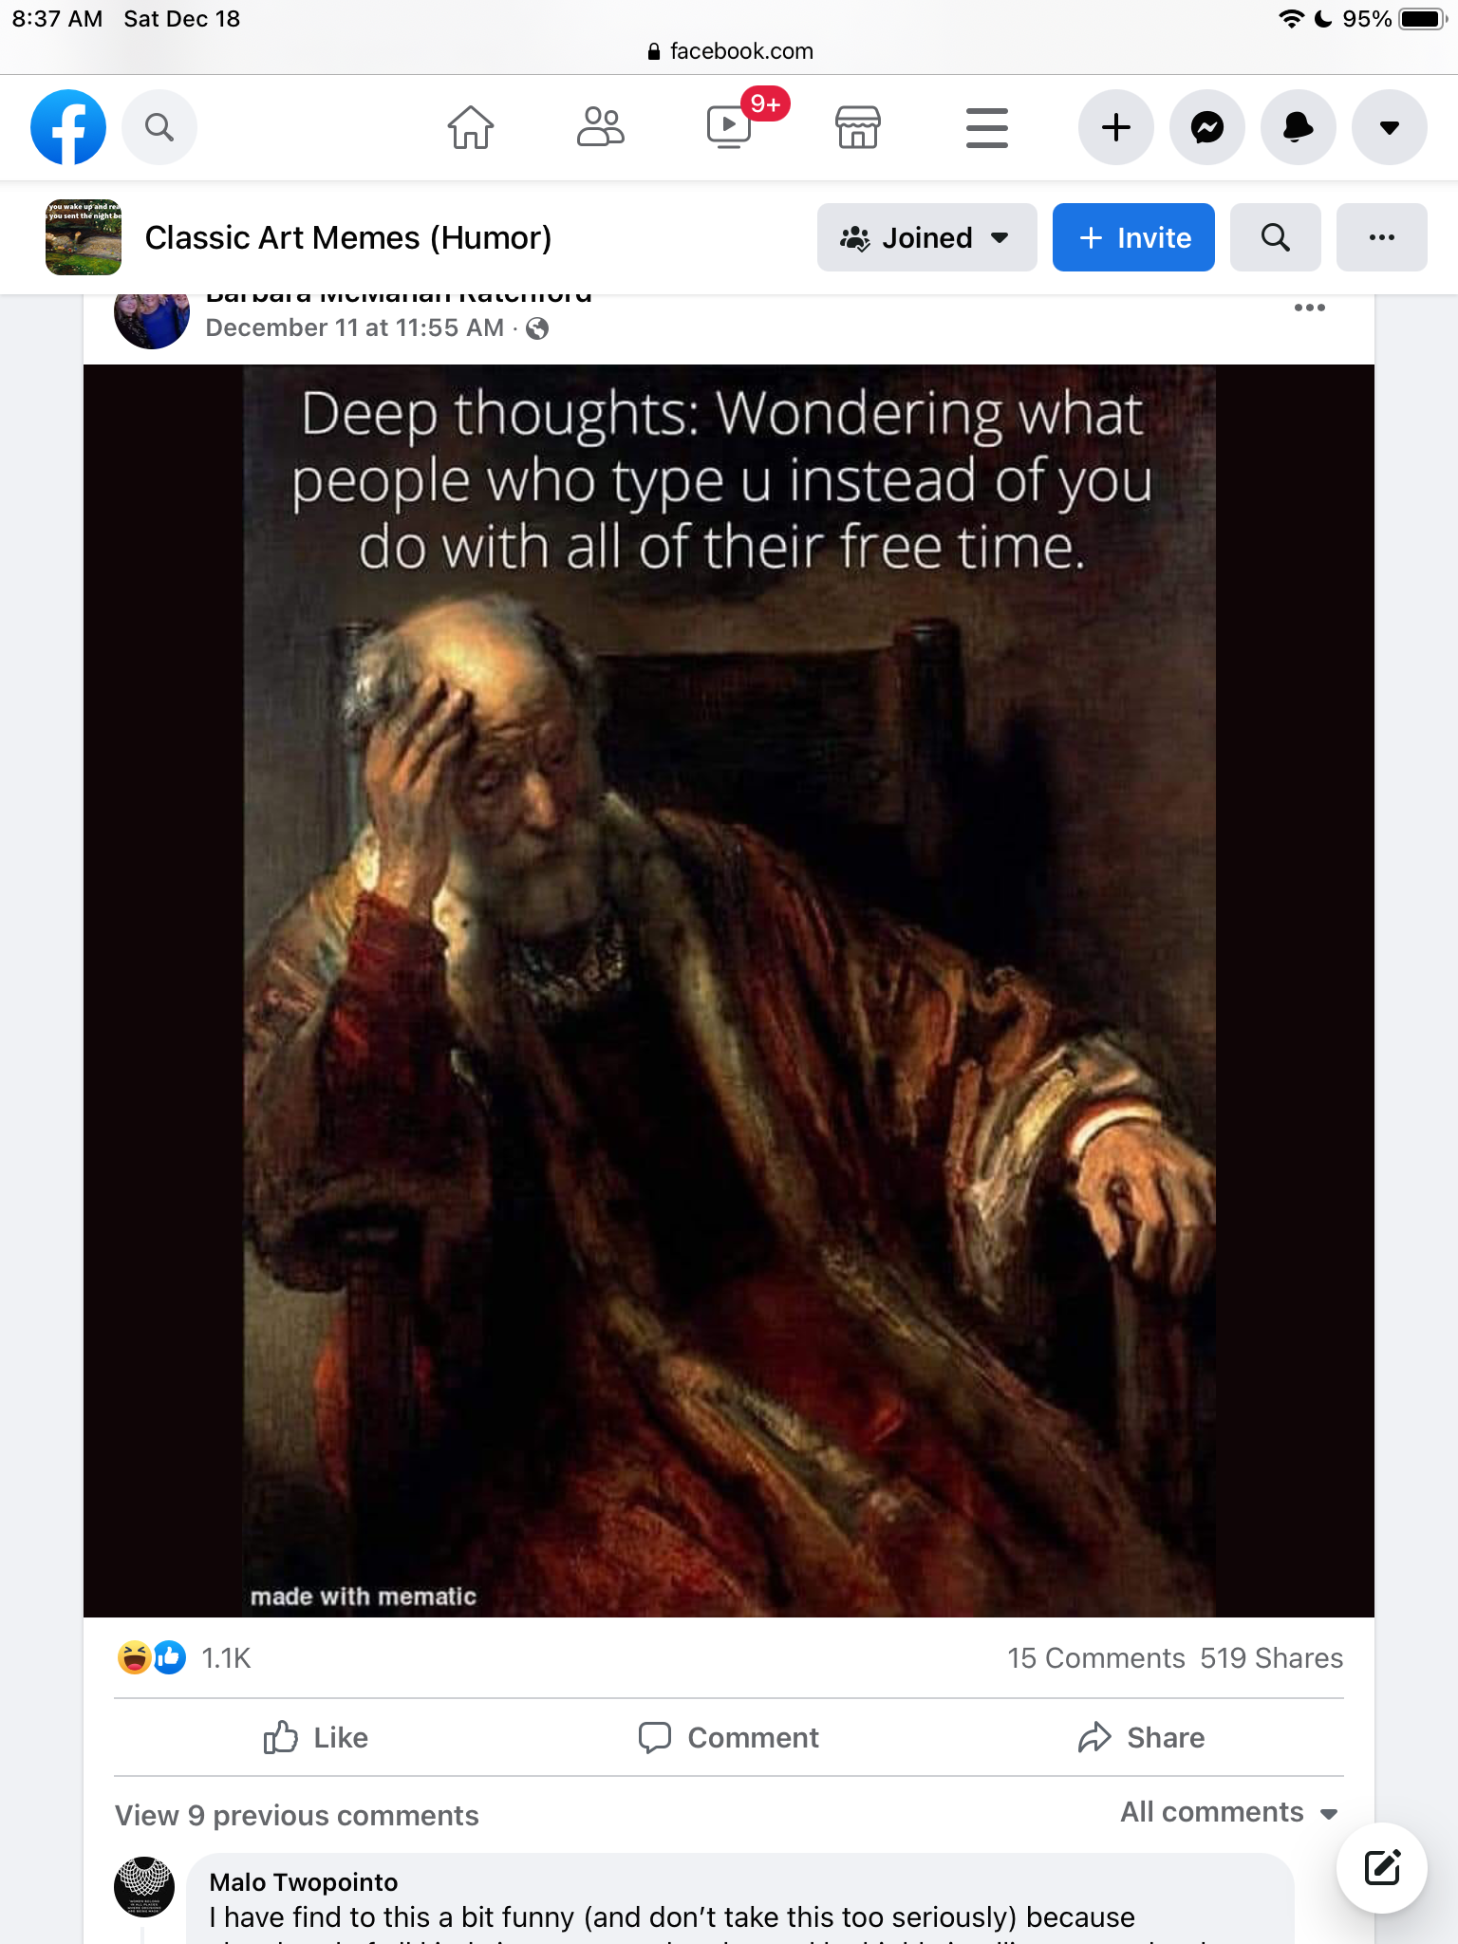Open the notifications bell icon

point(1299,127)
